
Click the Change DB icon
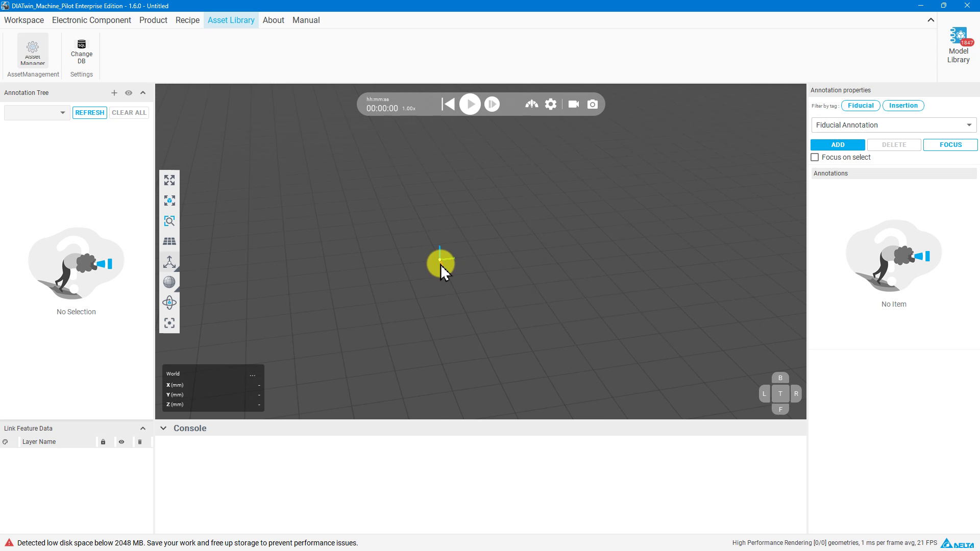click(x=82, y=52)
